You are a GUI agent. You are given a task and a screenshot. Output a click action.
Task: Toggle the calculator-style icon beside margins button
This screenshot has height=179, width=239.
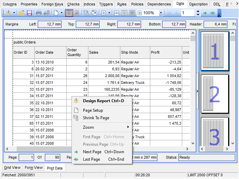pyautogui.click(x=77, y=13)
